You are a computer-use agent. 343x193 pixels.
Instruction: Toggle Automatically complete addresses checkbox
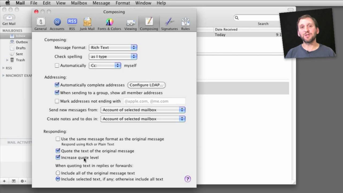[57, 85]
